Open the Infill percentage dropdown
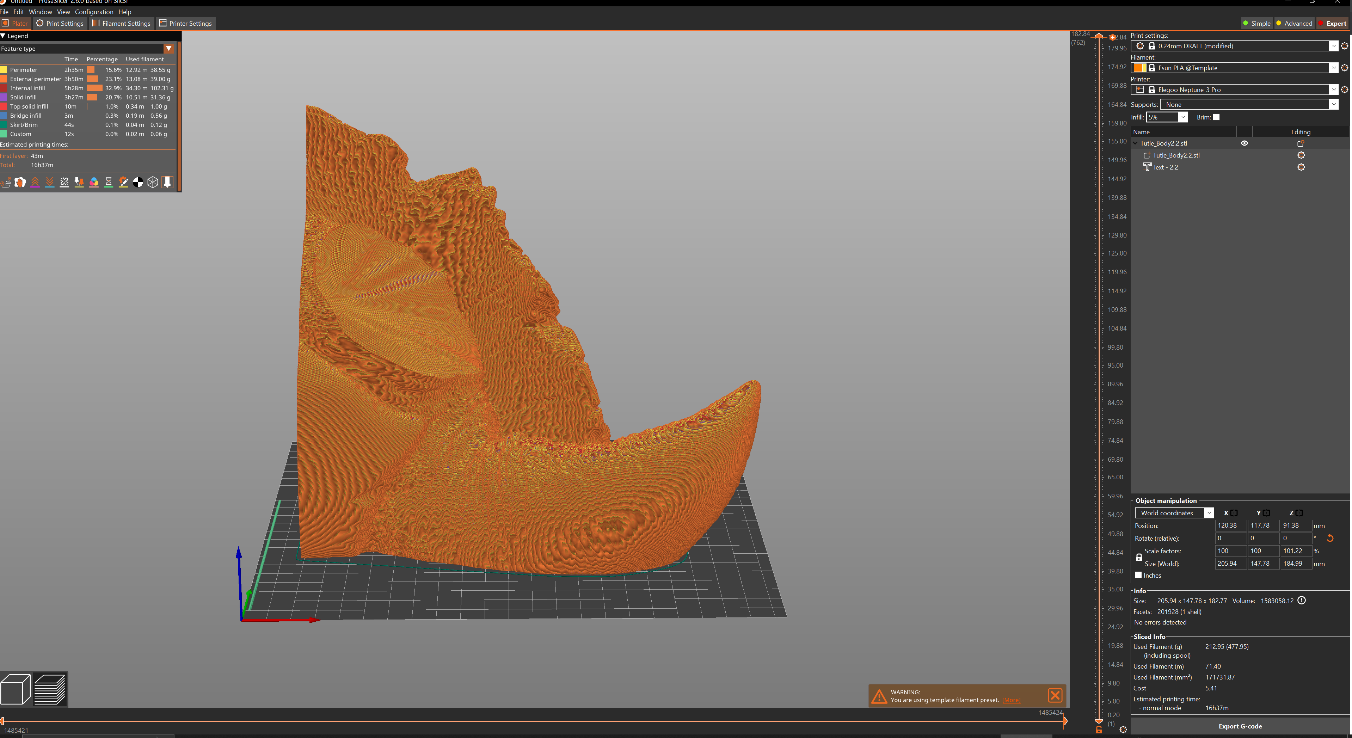The image size is (1352, 738). click(1183, 117)
